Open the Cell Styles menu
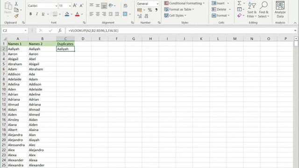The image size is (299, 168). 175,15
